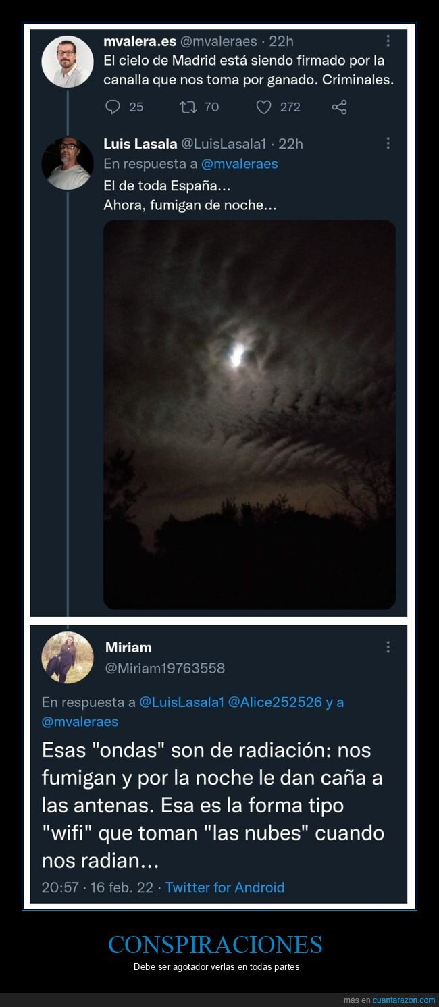Click the CONSPIRACIONES title

215,944
